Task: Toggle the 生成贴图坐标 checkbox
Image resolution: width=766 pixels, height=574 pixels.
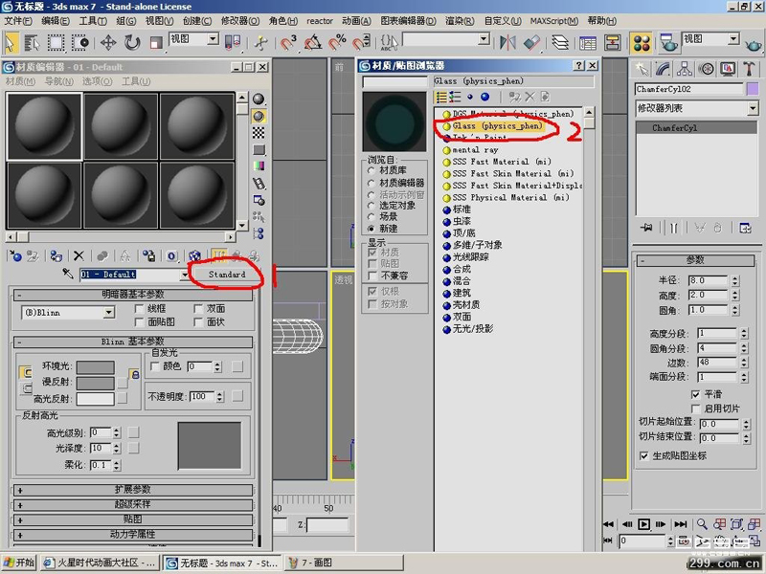Action: [x=643, y=455]
